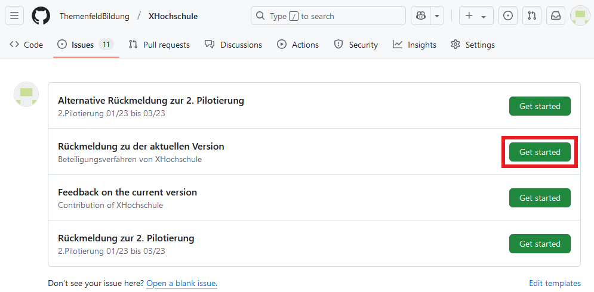Click 'Contribution of XHochschule' description

coord(110,205)
